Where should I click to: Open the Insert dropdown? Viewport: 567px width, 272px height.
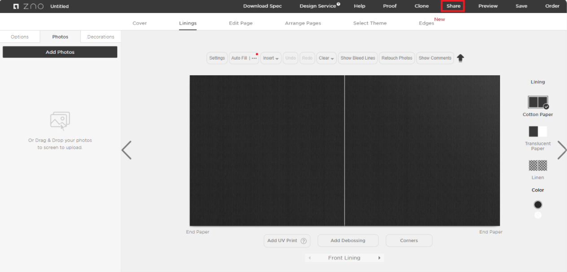click(x=271, y=58)
